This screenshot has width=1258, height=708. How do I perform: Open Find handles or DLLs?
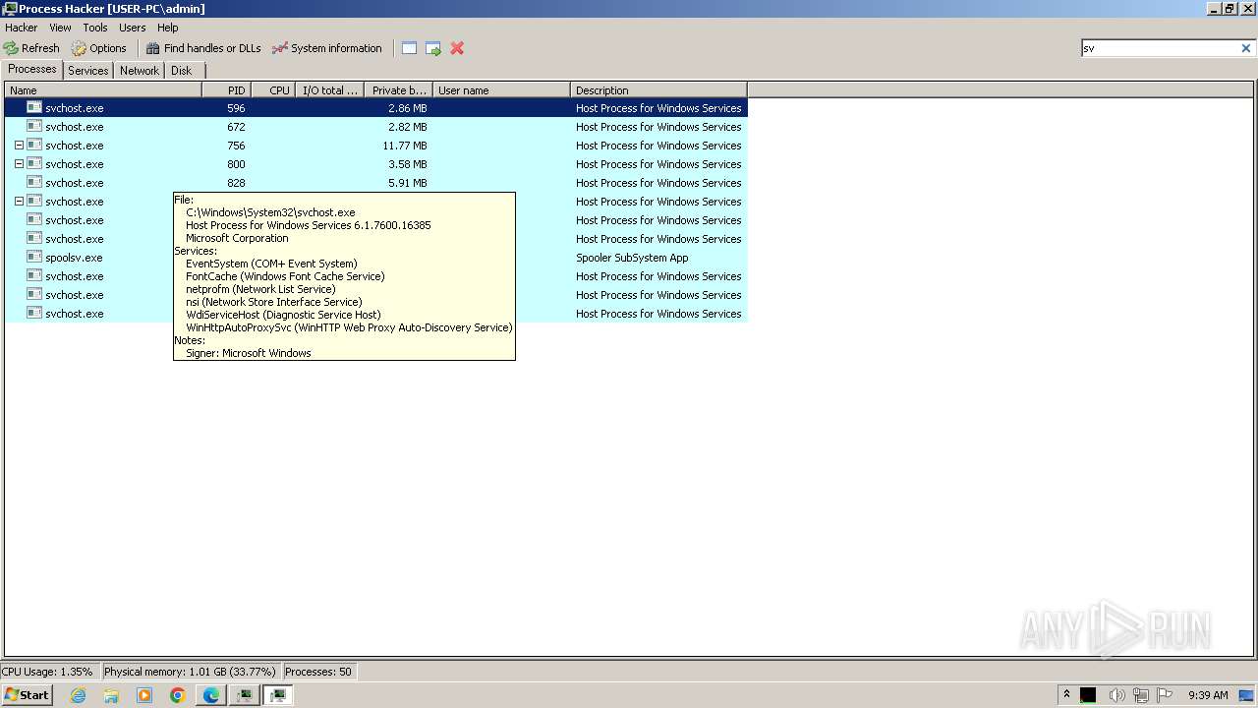tap(203, 48)
